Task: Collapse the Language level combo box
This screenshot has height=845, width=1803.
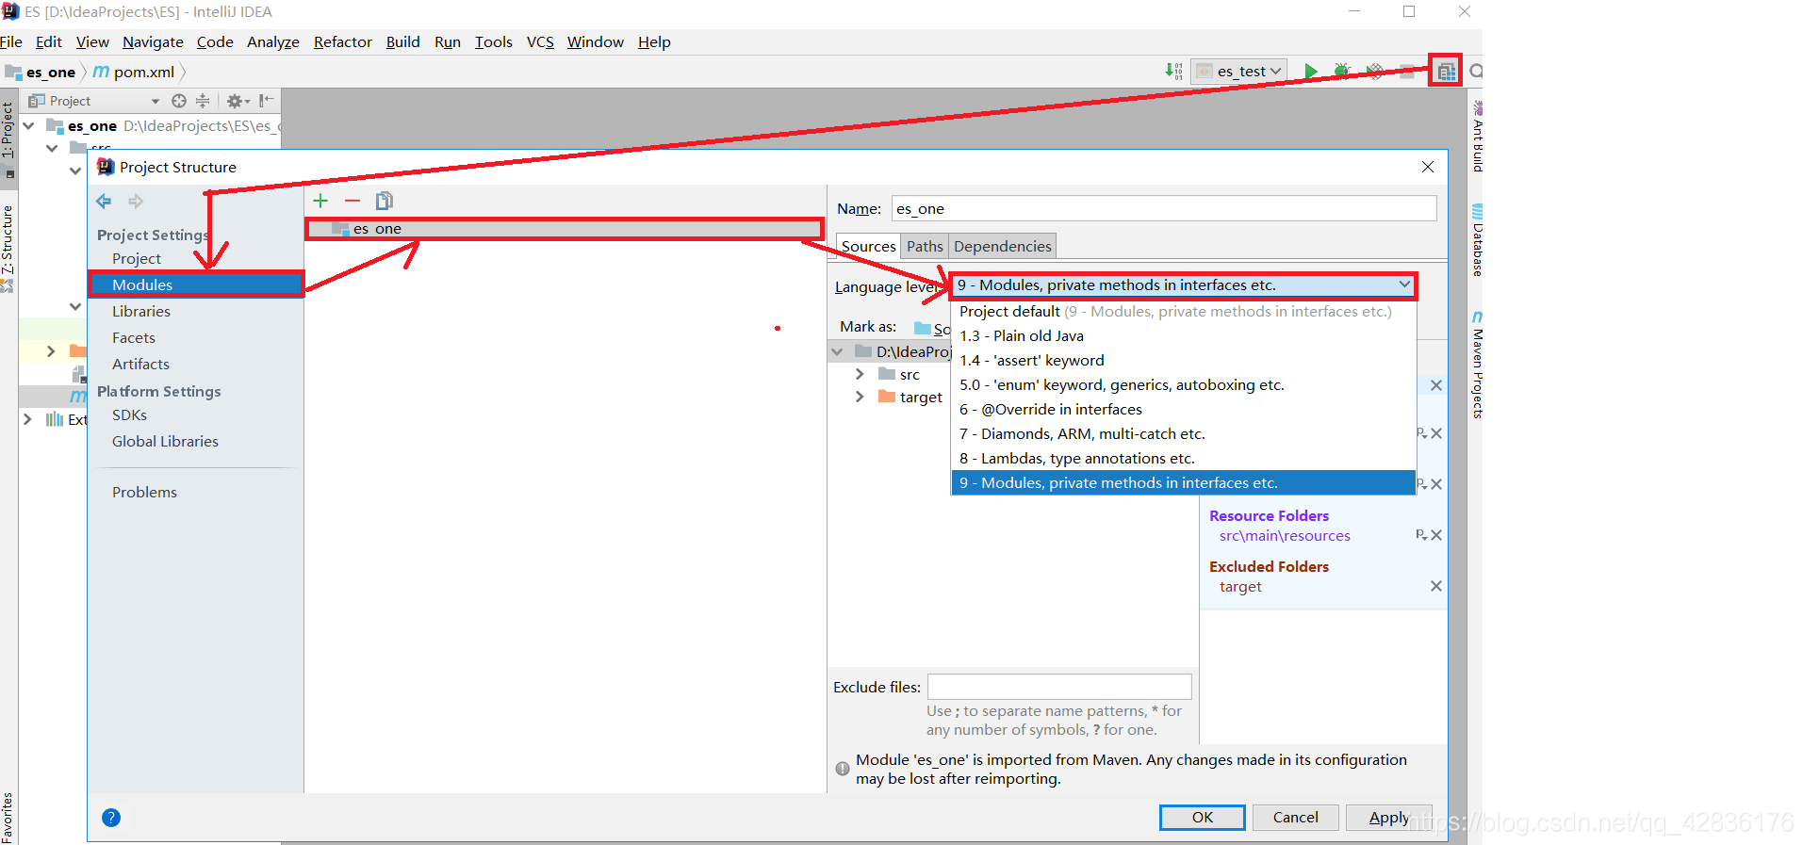Action: click(x=1404, y=284)
